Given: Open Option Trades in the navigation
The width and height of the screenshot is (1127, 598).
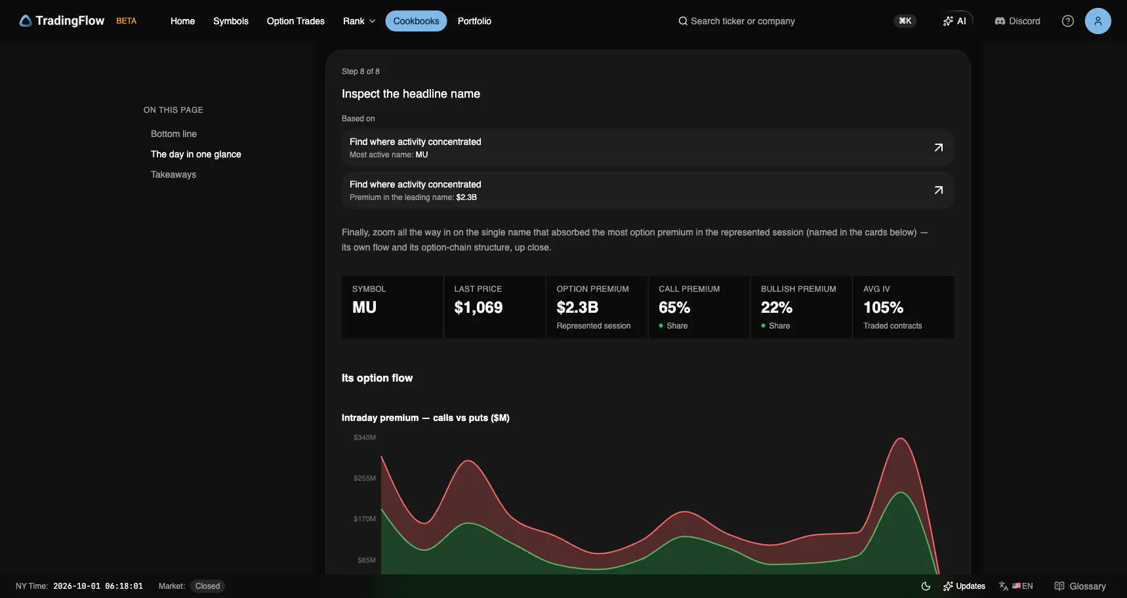Looking at the screenshot, I should tap(296, 21).
